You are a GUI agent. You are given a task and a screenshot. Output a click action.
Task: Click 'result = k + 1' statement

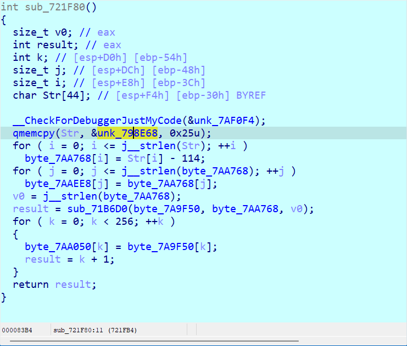(x=70, y=259)
